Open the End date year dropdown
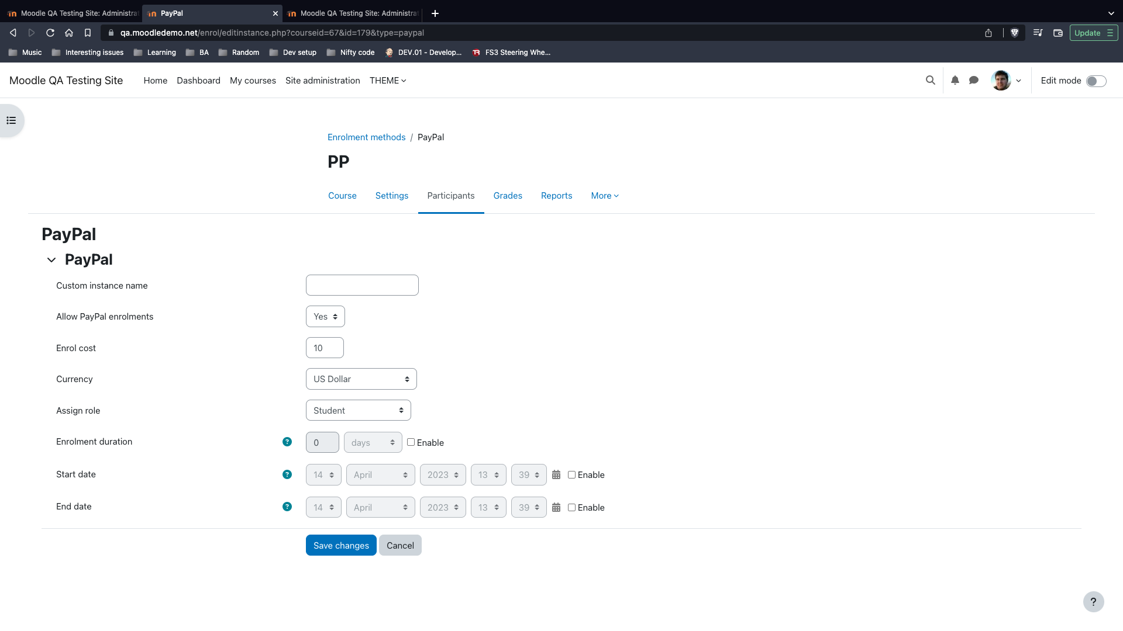This screenshot has height=631, width=1123. click(443, 508)
